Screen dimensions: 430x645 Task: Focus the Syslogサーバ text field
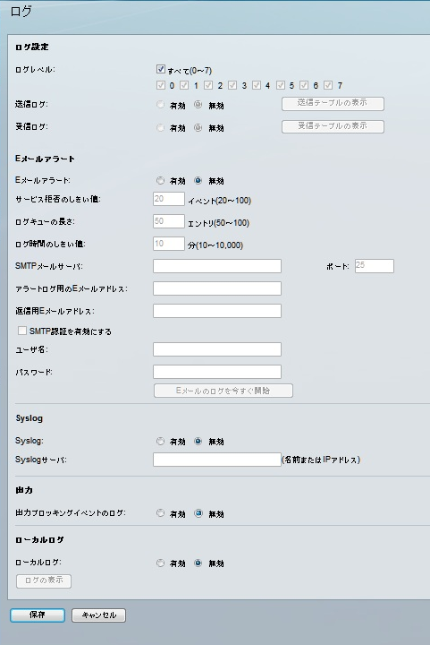click(217, 460)
